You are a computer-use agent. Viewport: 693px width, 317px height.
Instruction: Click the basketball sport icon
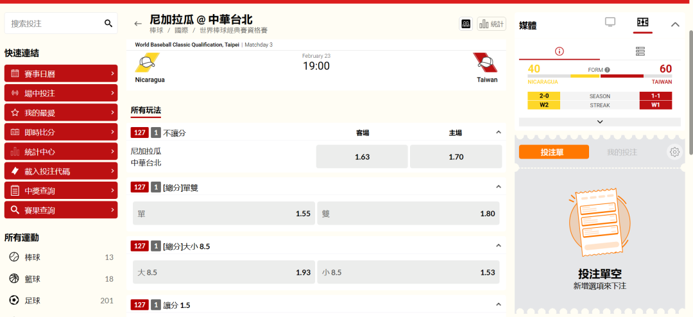click(x=14, y=278)
